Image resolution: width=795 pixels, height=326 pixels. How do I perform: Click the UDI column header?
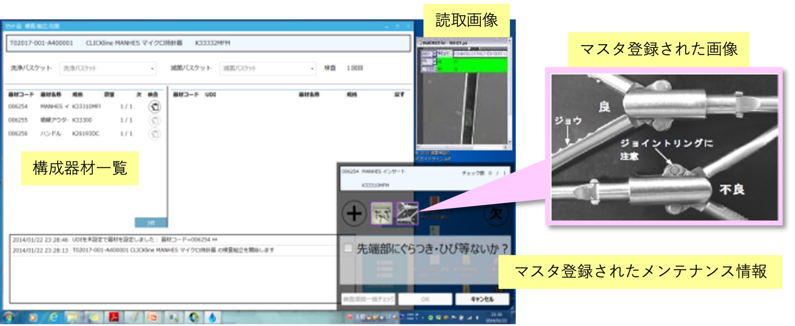coord(211,95)
